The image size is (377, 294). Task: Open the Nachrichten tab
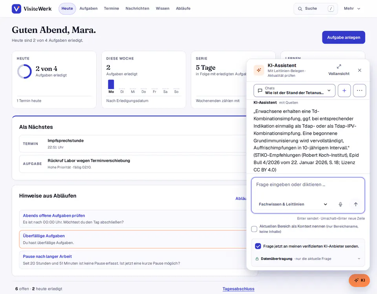137,9
